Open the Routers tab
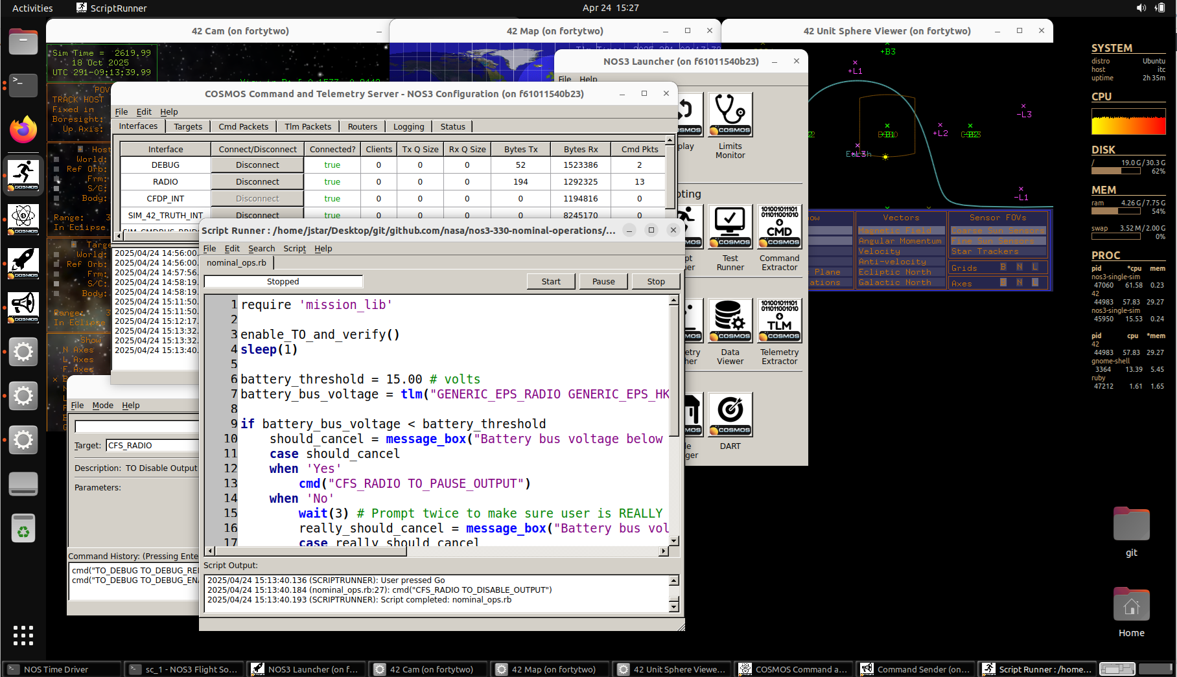Screen dimensions: 1177x677 pyautogui.click(x=362, y=127)
